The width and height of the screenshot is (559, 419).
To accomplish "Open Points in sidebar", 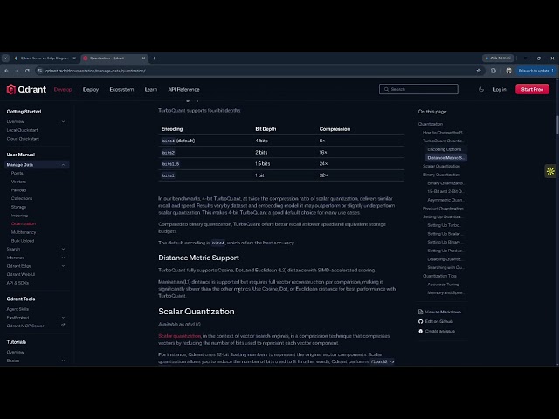I will click(17, 173).
